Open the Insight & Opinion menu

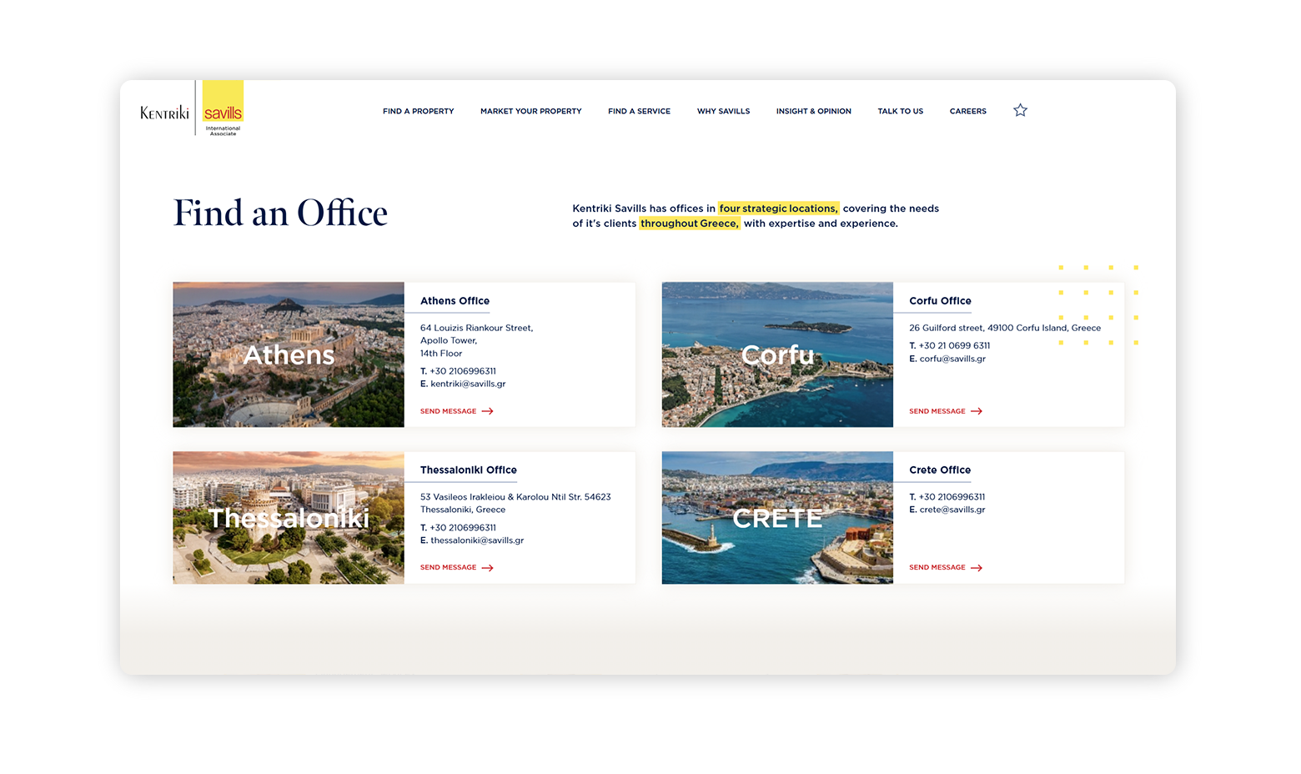[813, 111]
